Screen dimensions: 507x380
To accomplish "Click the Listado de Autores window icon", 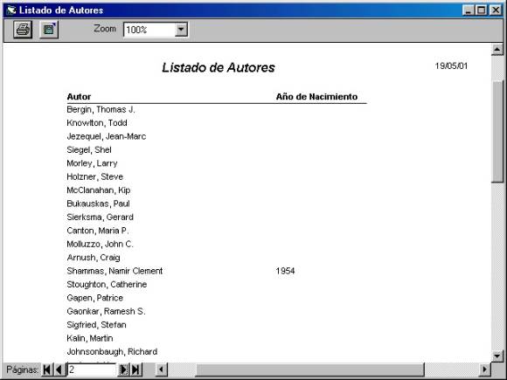I will [x=11, y=10].
